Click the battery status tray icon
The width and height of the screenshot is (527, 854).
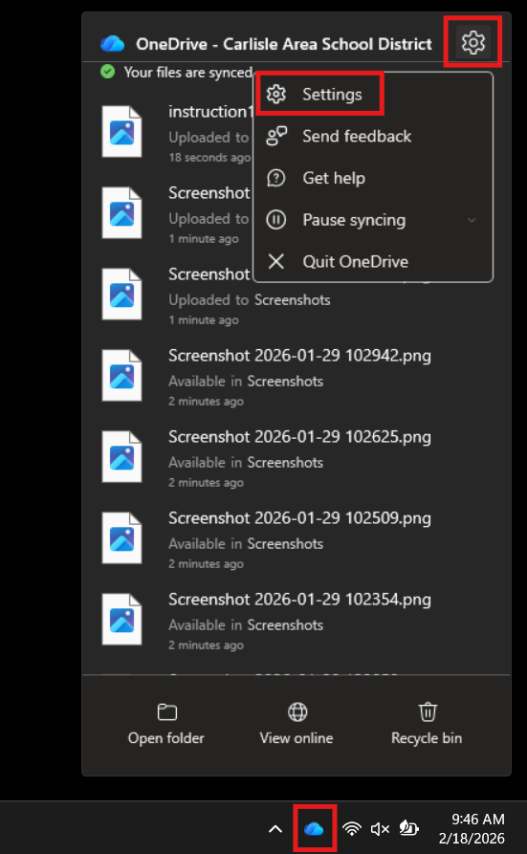408,828
